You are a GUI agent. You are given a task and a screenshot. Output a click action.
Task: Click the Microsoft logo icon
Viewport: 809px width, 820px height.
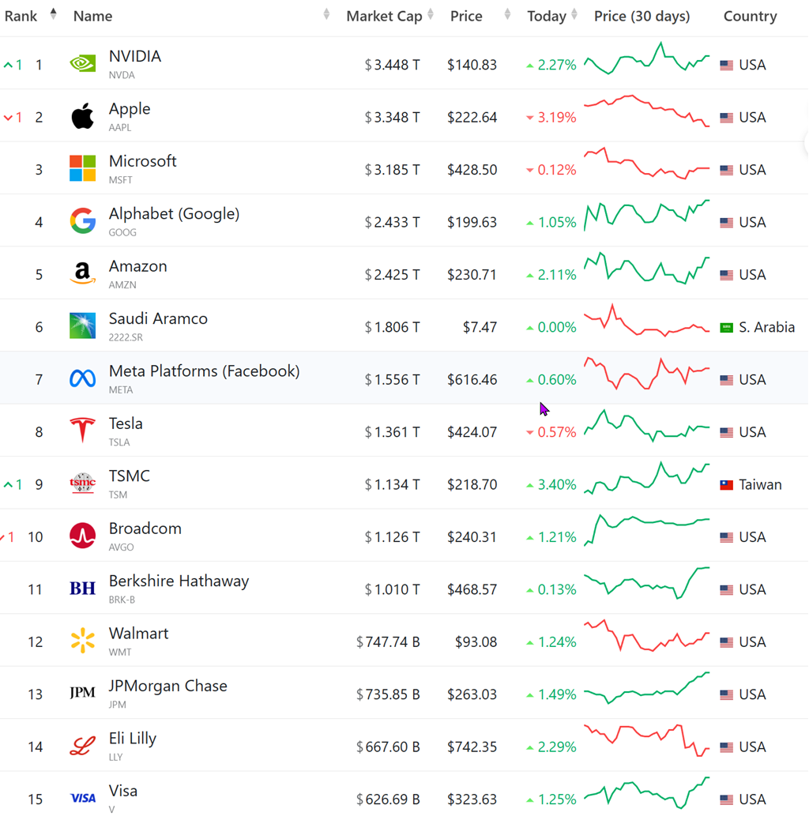click(x=82, y=169)
